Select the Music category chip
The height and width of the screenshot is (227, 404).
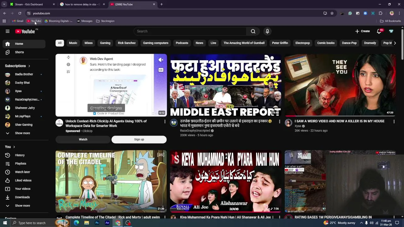pos(73,43)
